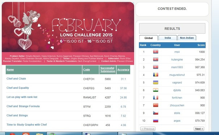Click the accuracy value 31.1 for CHEFCH

(x=123, y=79)
